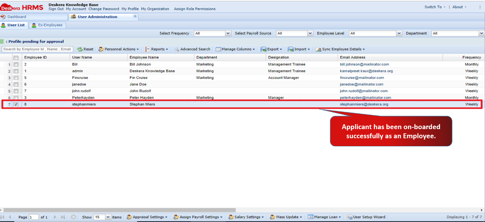
Task: Tick the Jane Doe row checkbox
Action: tap(16, 84)
